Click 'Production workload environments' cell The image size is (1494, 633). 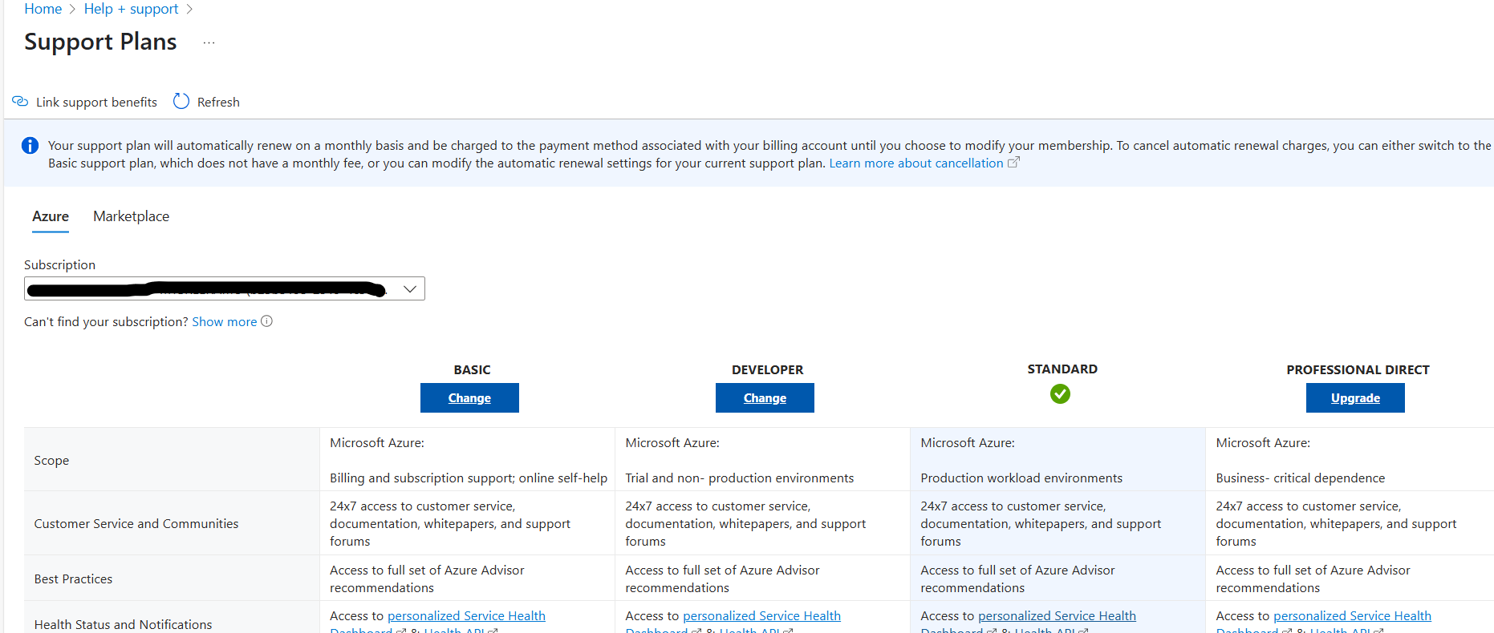tap(1021, 478)
